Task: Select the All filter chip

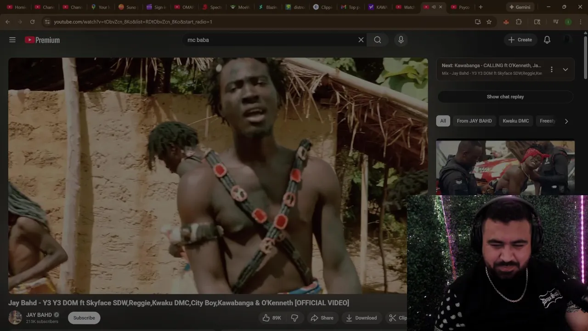Action: coord(443,121)
